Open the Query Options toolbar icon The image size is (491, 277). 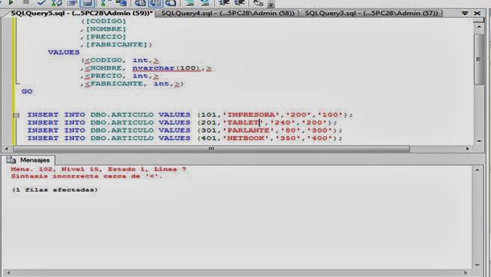coord(72,3)
